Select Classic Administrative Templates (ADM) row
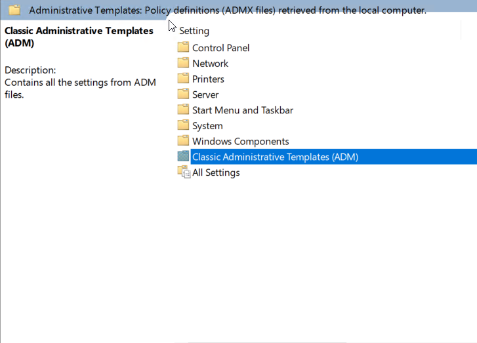Screen dimensions: 477x343 334,157
